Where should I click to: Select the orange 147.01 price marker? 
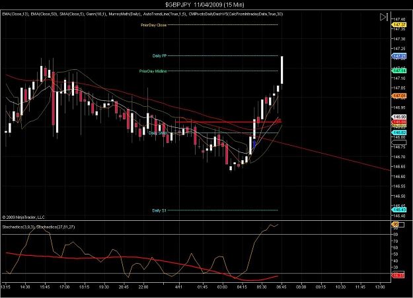click(399, 96)
